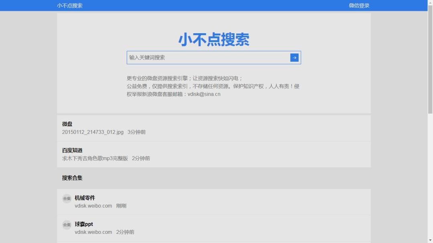Click the 合集 badge beside 机械零件
Image resolution: width=433 pixels, height=243 pixels.
coord(67,199)
